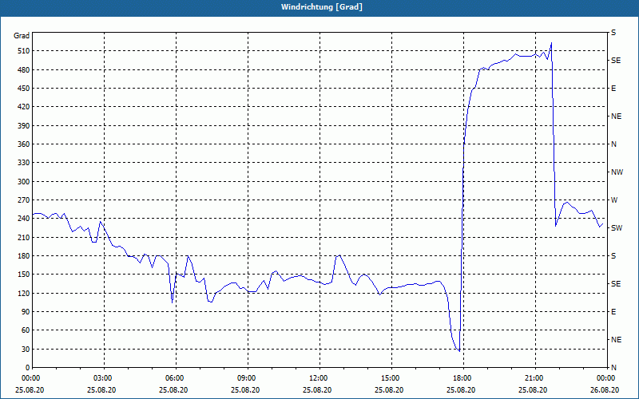Screen dimensions: 639x399
Task: Click the 00:00 label above 25.08.20
Action: click(30, 378)
